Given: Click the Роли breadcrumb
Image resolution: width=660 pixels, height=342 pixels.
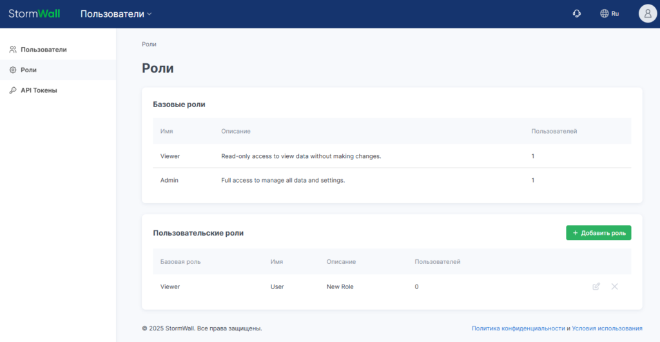Looking at the screenshot, I should (x=149, y=44).
